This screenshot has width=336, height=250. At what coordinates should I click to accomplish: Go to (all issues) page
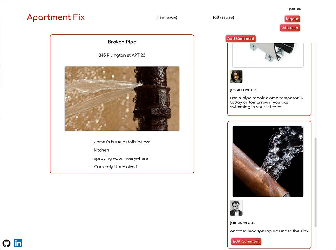223,17
